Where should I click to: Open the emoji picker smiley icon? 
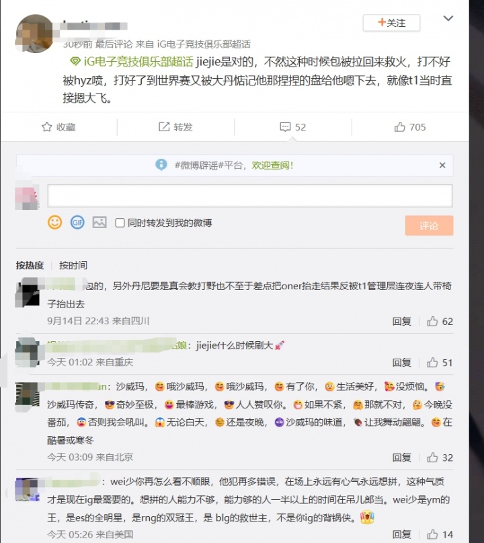pyautogui.click(x=54, y=222)
